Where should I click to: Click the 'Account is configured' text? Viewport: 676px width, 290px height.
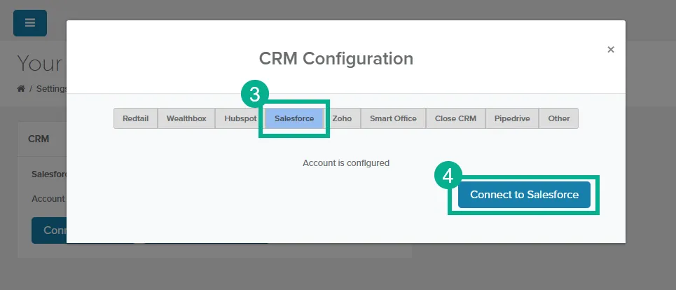(346, 163)
